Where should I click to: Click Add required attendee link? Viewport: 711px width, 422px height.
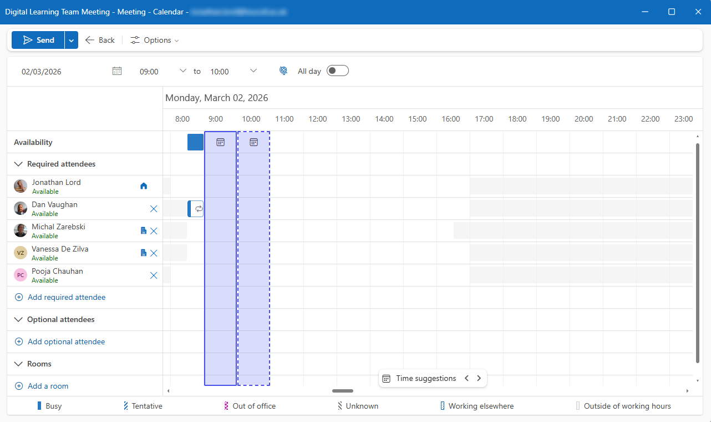pyautogui.click(x=66, y=298)
